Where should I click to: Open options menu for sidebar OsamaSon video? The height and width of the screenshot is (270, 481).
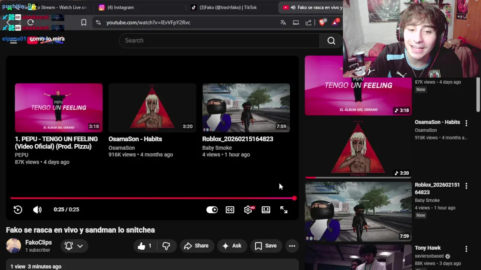[466, 123]
